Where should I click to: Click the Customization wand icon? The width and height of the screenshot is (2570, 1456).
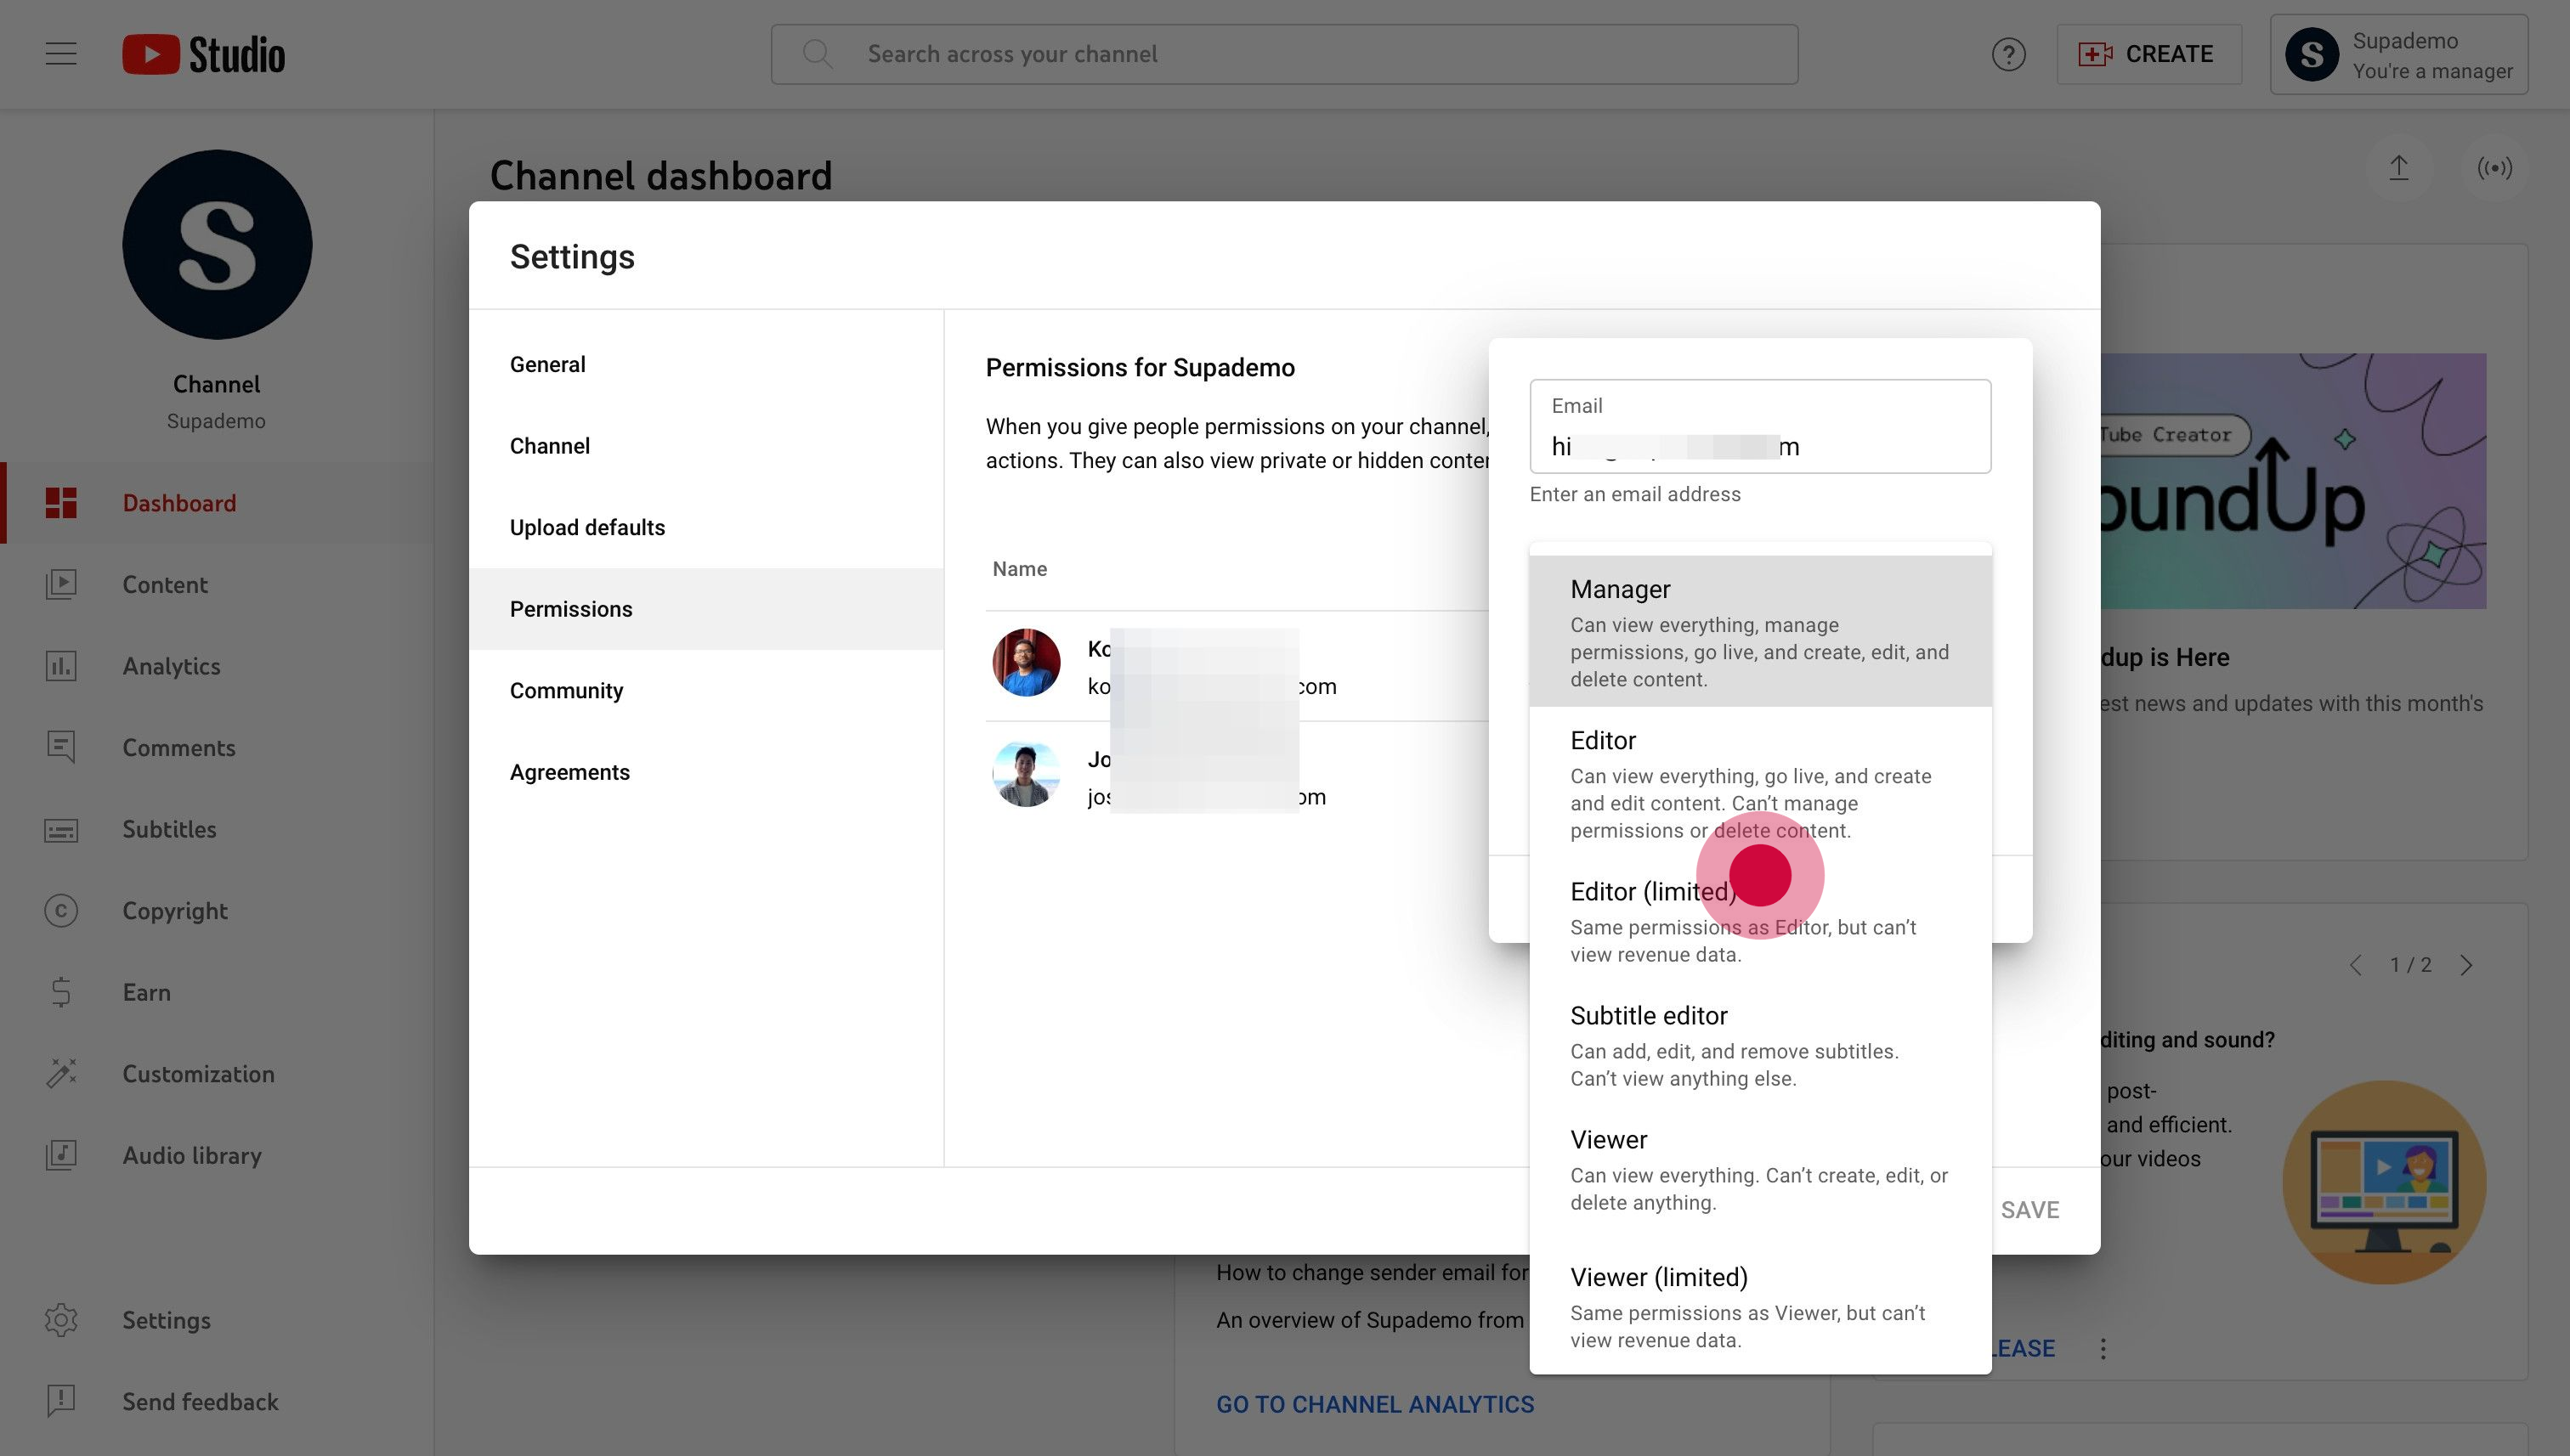point(61,1074)
